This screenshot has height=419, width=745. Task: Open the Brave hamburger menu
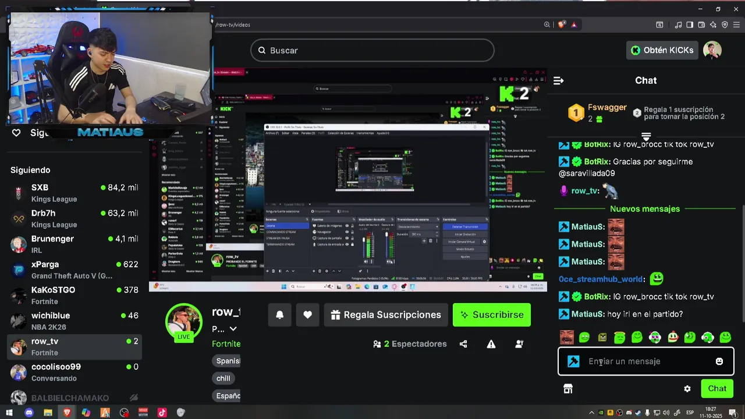click(737, 24)
